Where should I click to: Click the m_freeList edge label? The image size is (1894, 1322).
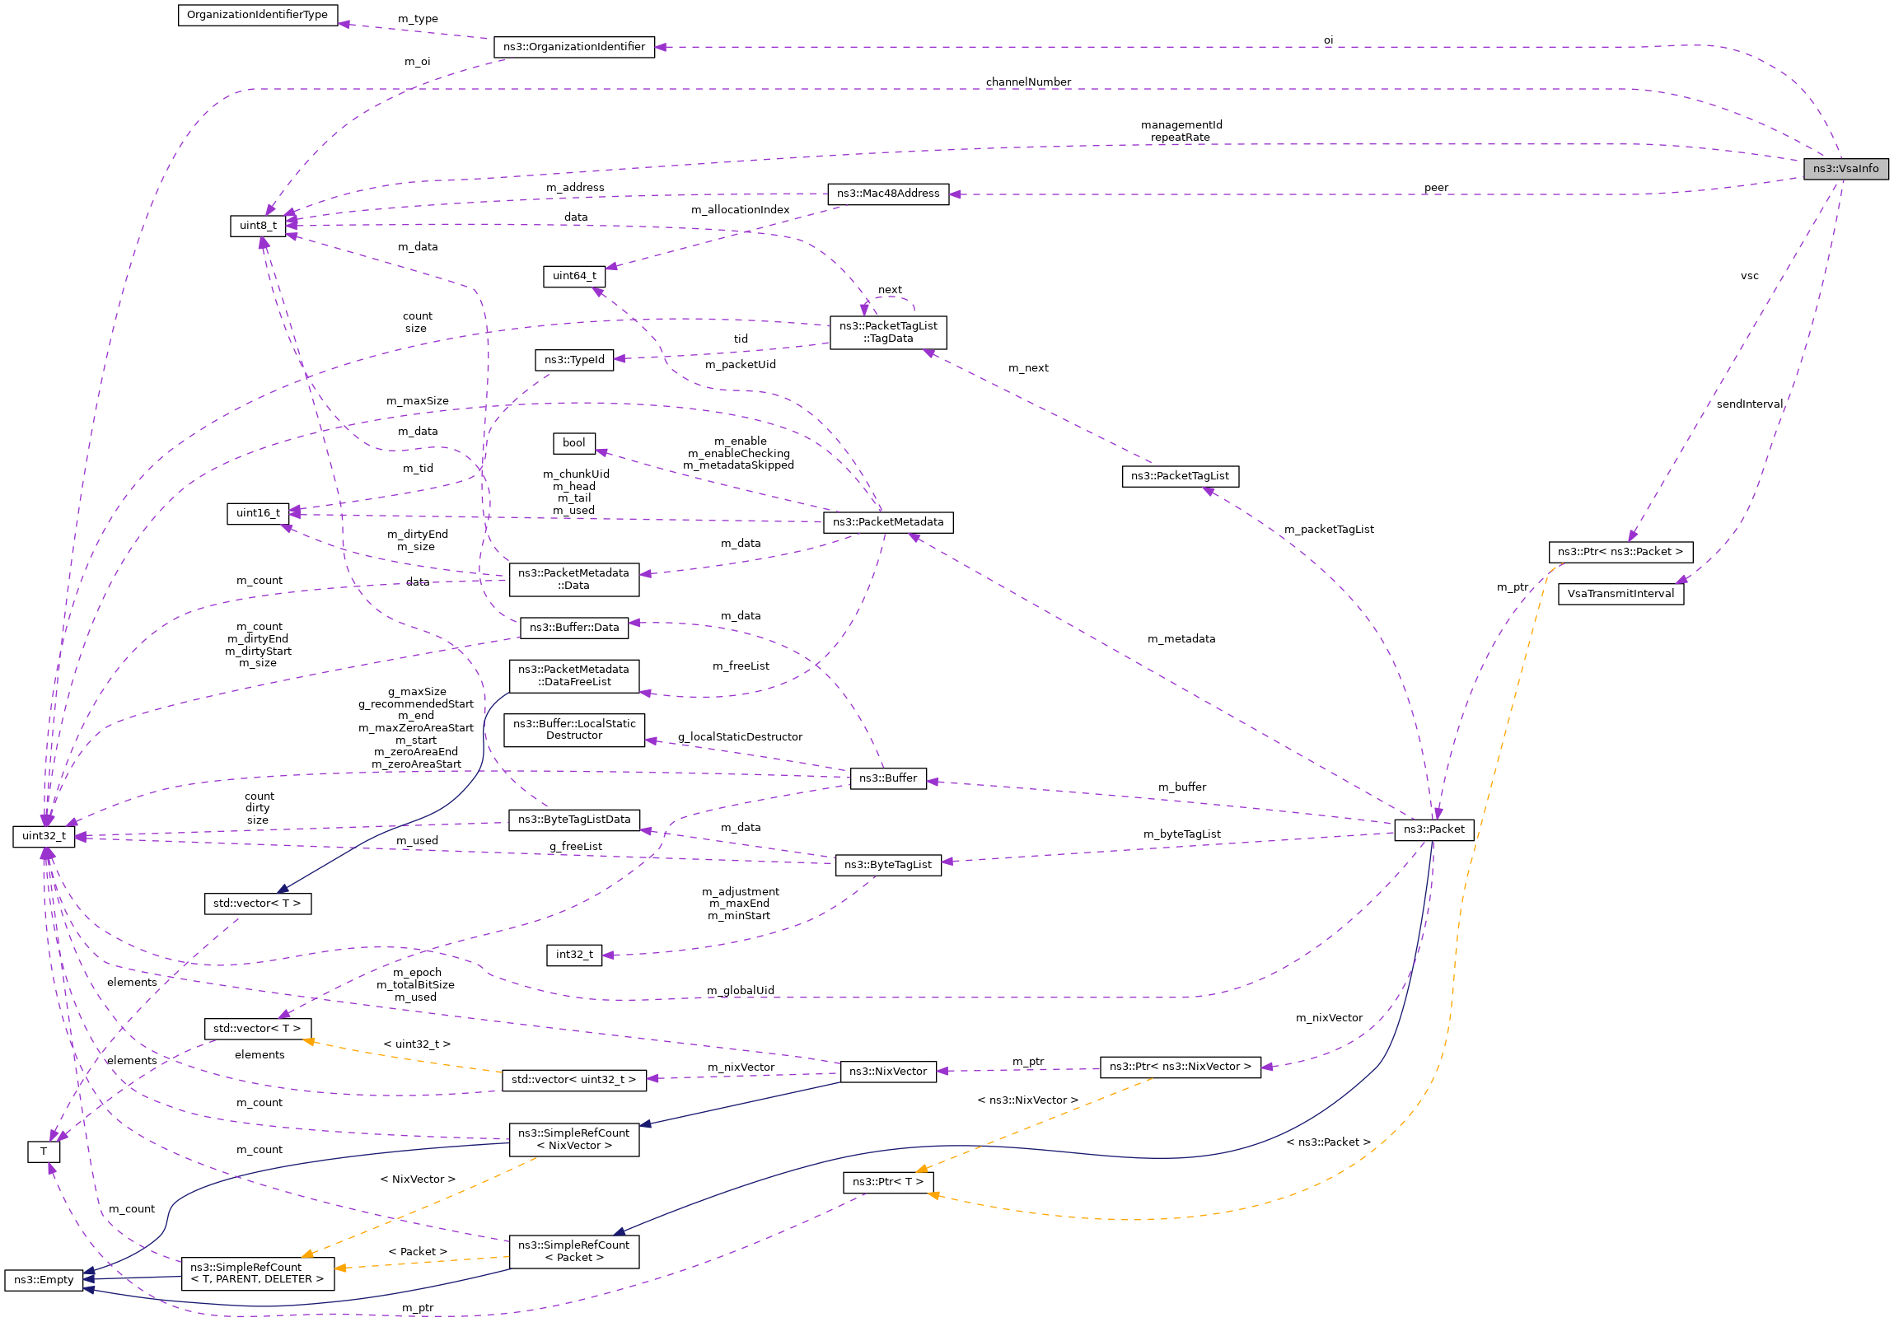pos(741,666)
